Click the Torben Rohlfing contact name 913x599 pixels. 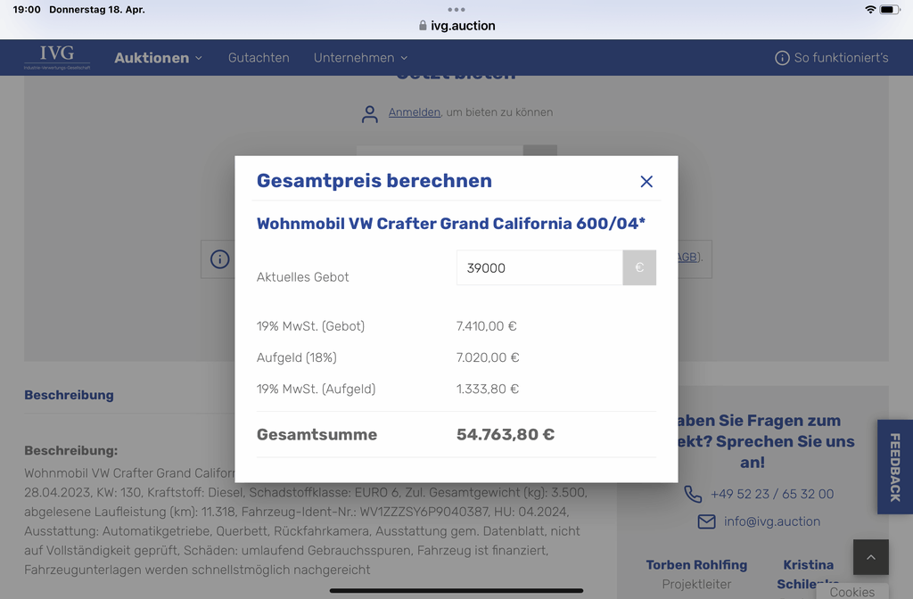(x=696, y=564)
